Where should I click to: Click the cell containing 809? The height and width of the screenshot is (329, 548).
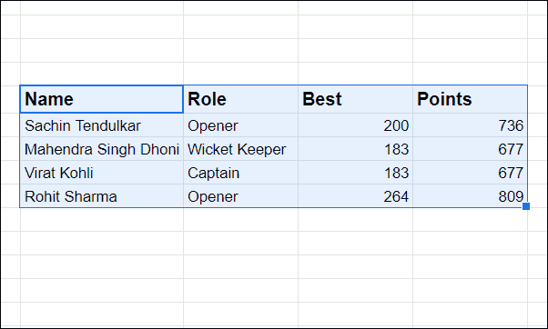470,196
